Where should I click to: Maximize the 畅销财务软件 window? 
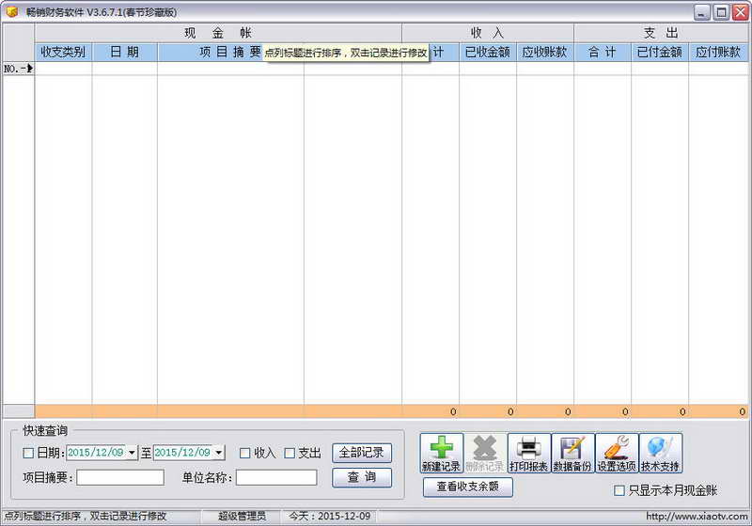point(721,12)
